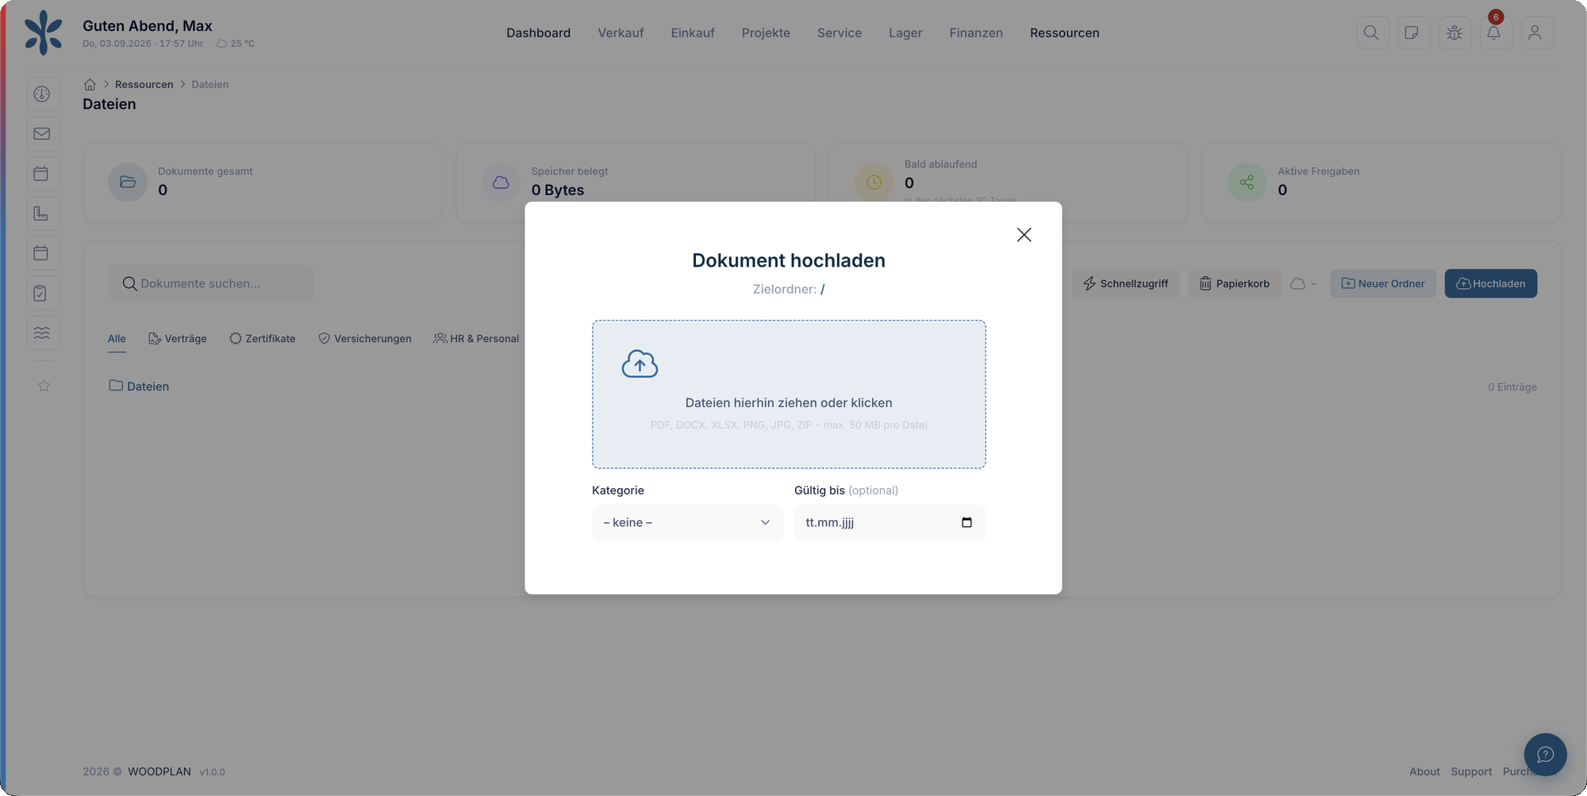Open the global search magnifier icon
The image size is (1587, 796).
click(x=1371, y=33)
